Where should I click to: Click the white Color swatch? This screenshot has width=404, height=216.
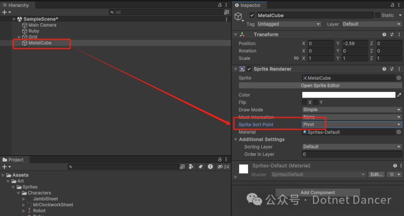[348, 95]
